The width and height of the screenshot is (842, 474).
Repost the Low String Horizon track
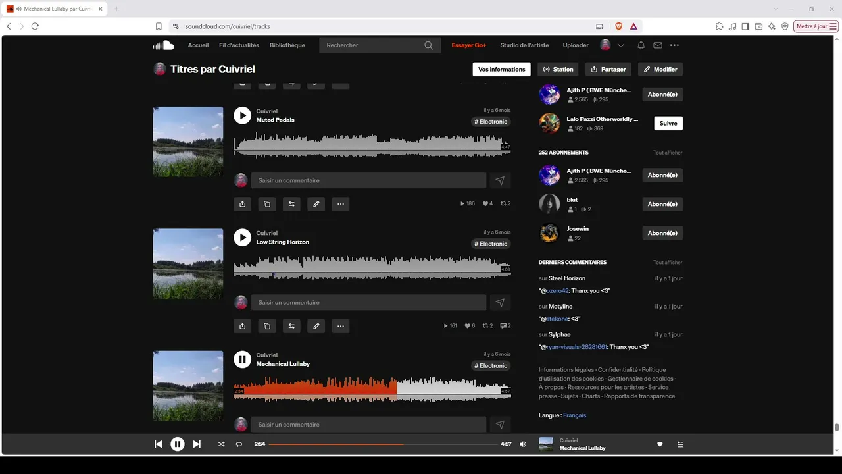[x=291, y=326]
